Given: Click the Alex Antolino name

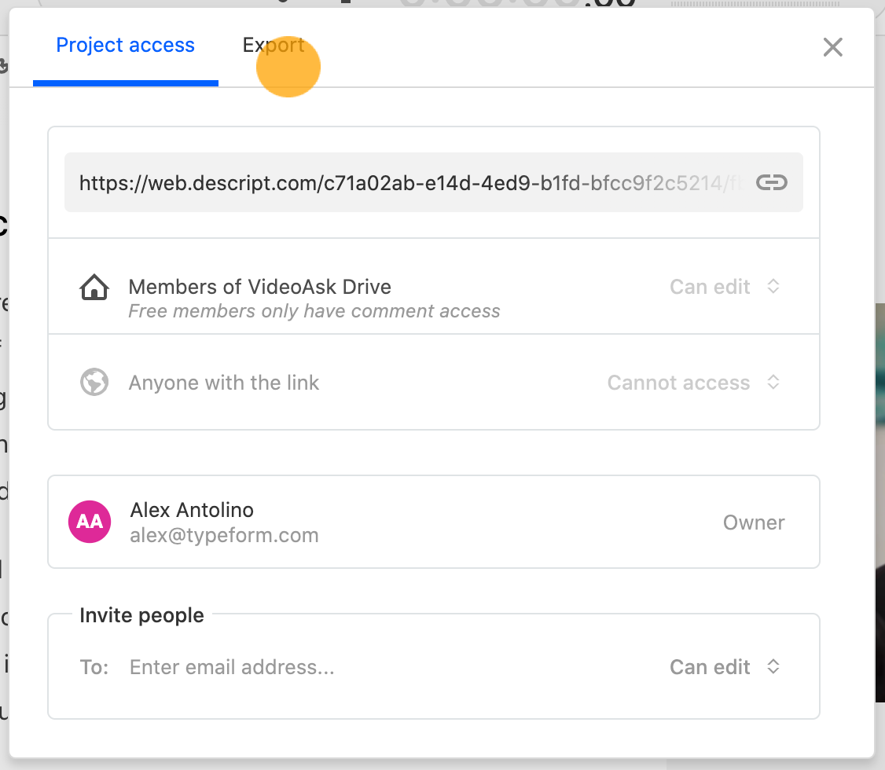Looking at the screenshot, I should (192, 510).
